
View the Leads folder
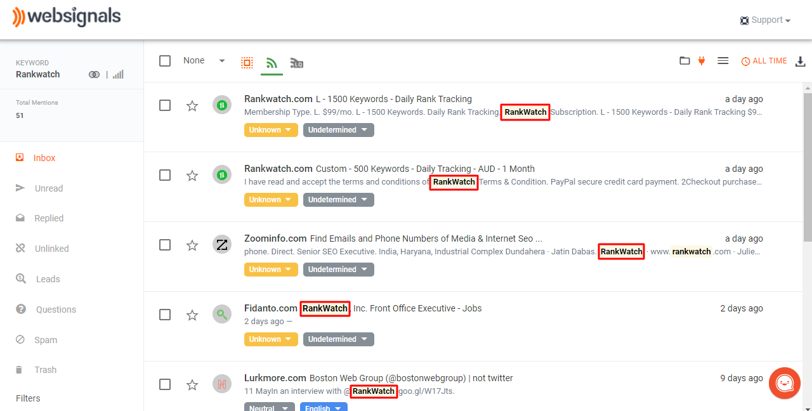coord(48,279)
